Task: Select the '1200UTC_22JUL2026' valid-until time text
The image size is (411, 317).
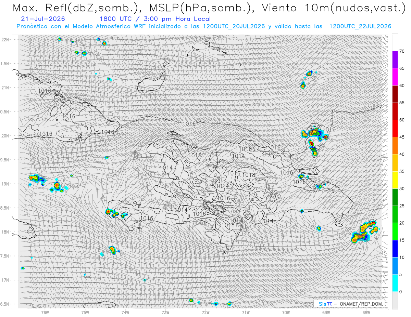Action: [360, 26]
